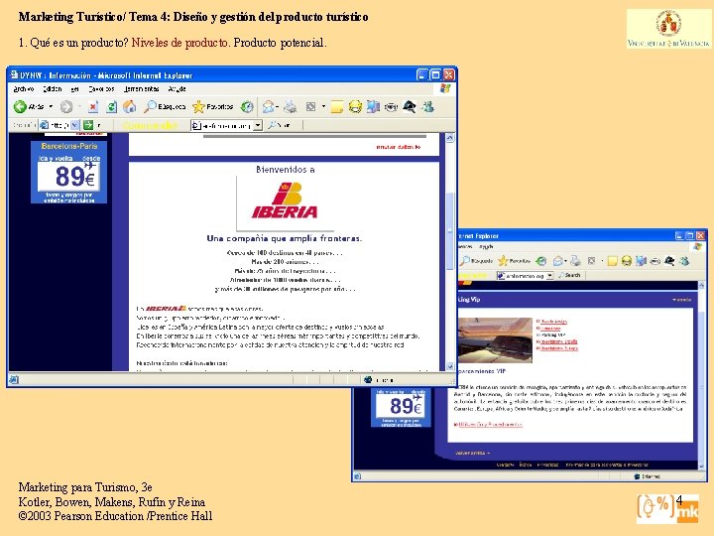Click the black hat icon in rear window
714x536 pixels.
[669, 261]
